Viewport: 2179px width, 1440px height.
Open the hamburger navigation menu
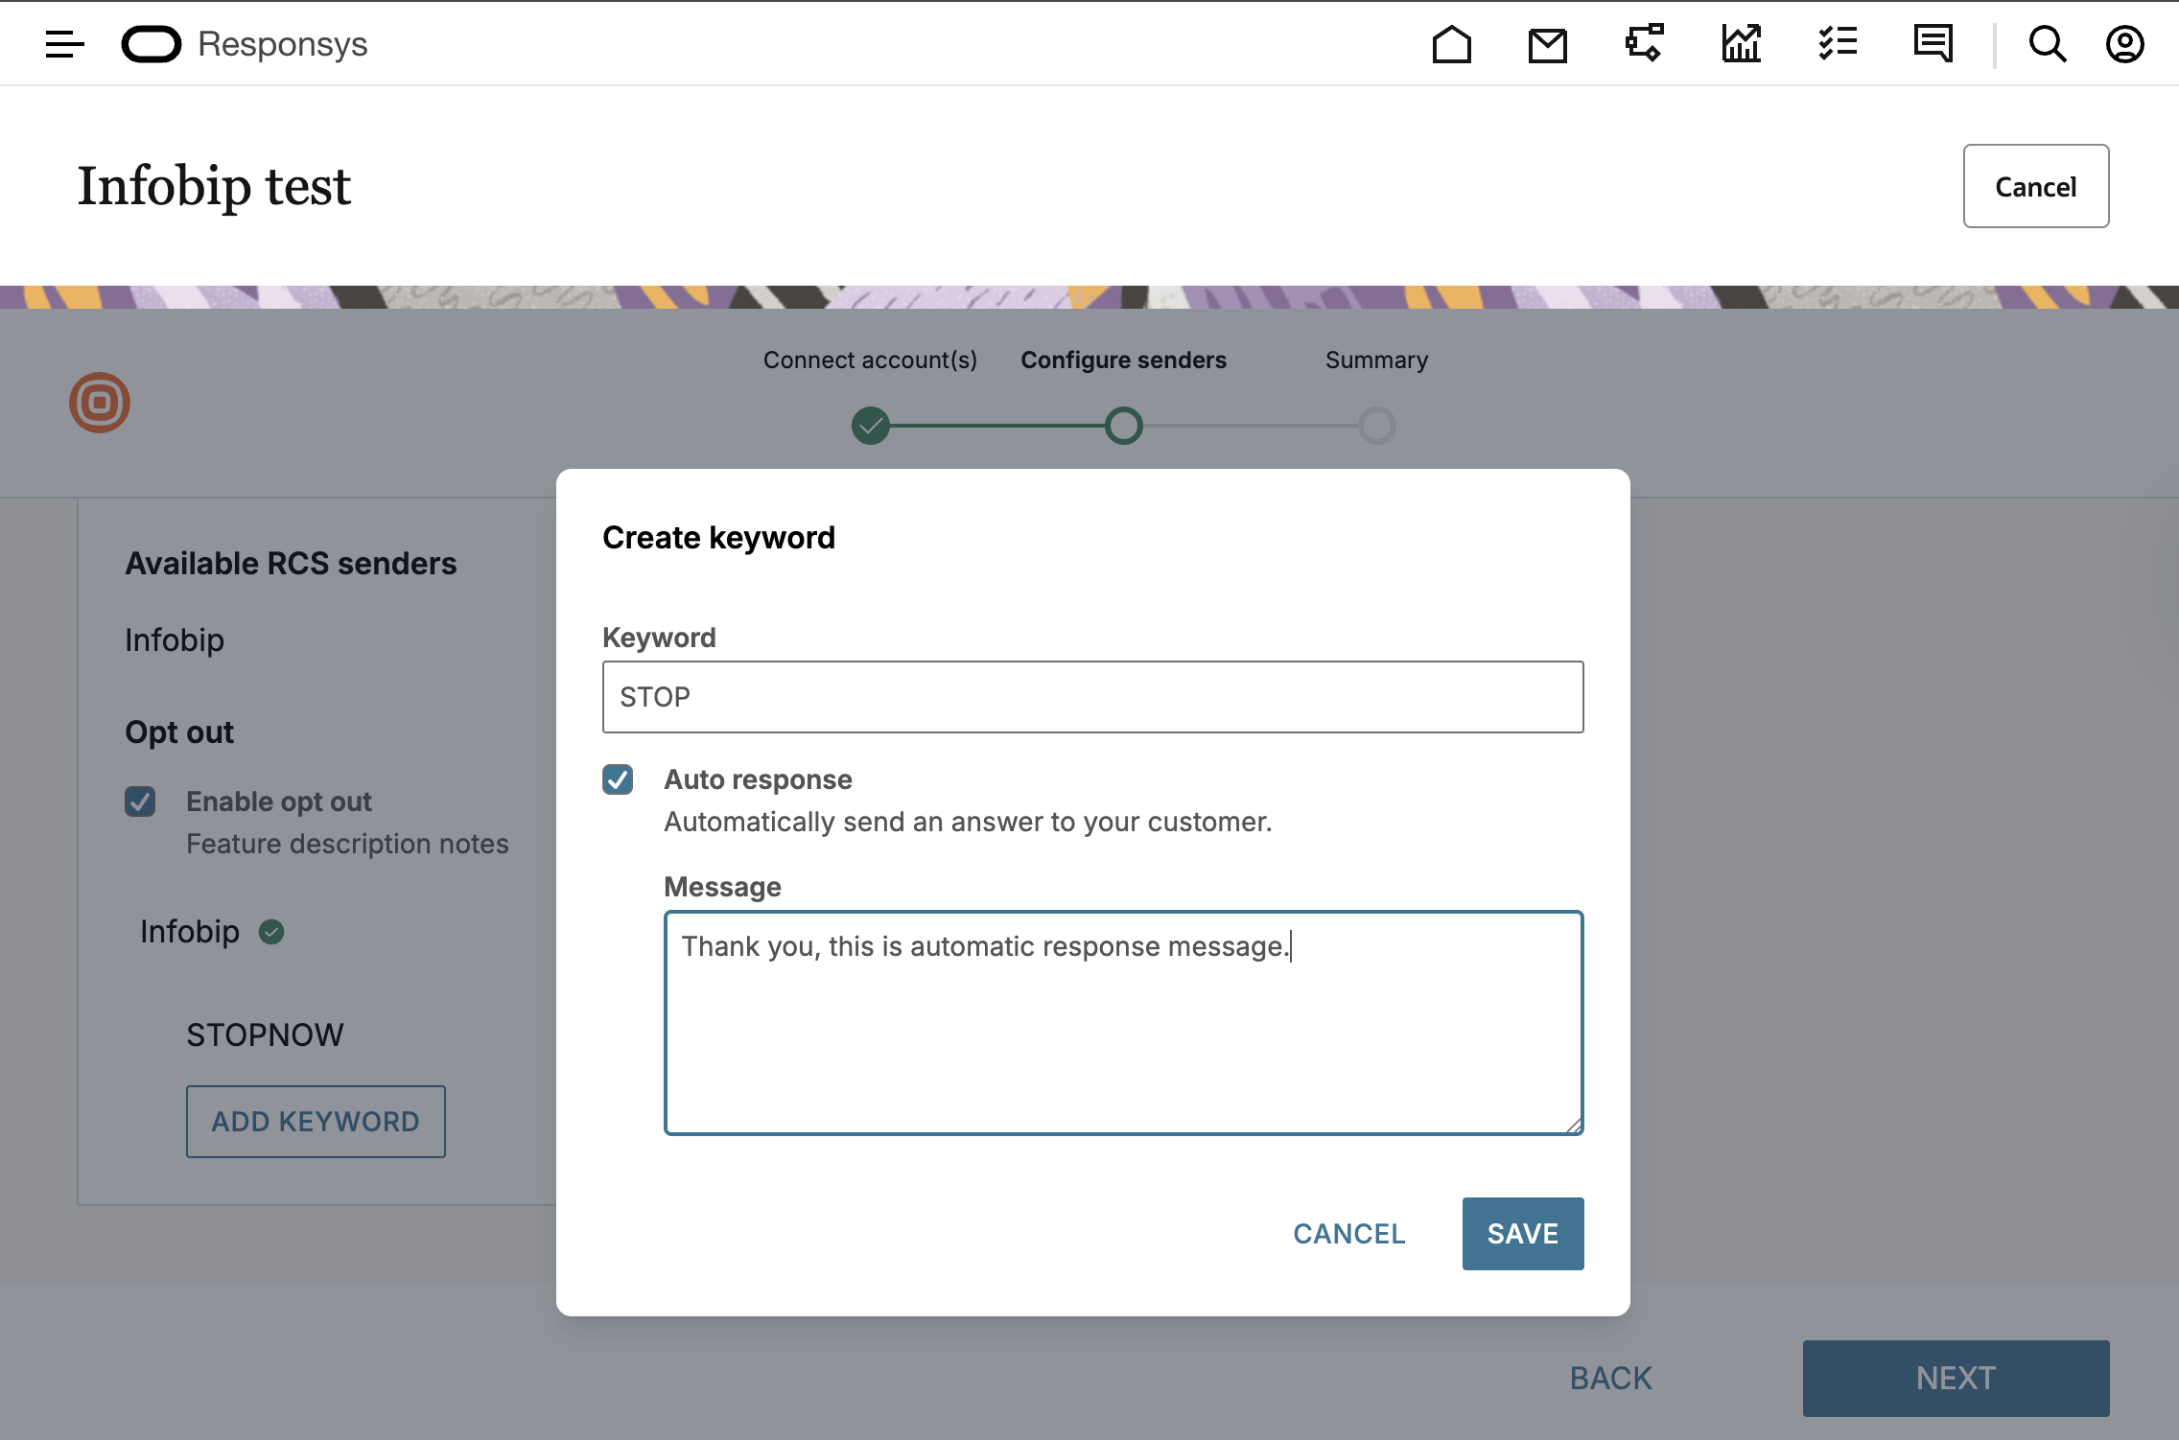point(64,44)
